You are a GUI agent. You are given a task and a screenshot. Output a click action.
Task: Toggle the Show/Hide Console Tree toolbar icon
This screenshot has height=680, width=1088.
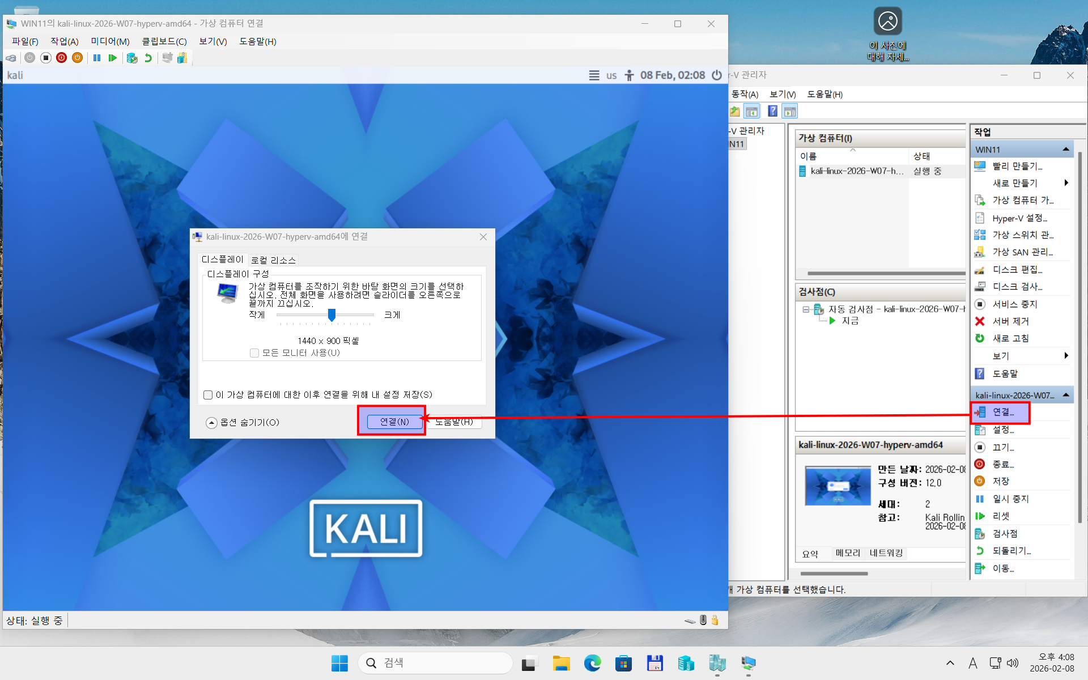coord(752,111)
